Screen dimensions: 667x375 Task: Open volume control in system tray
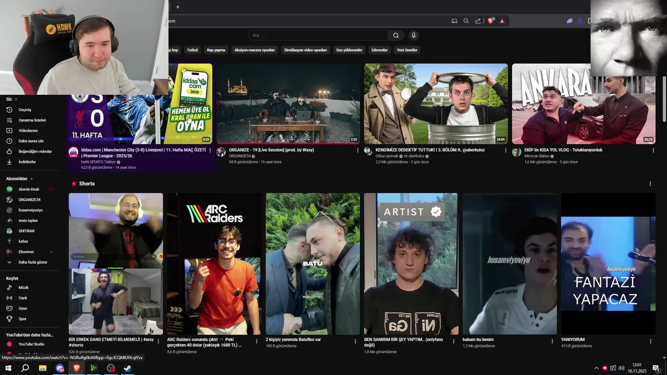tap(621, 368)
